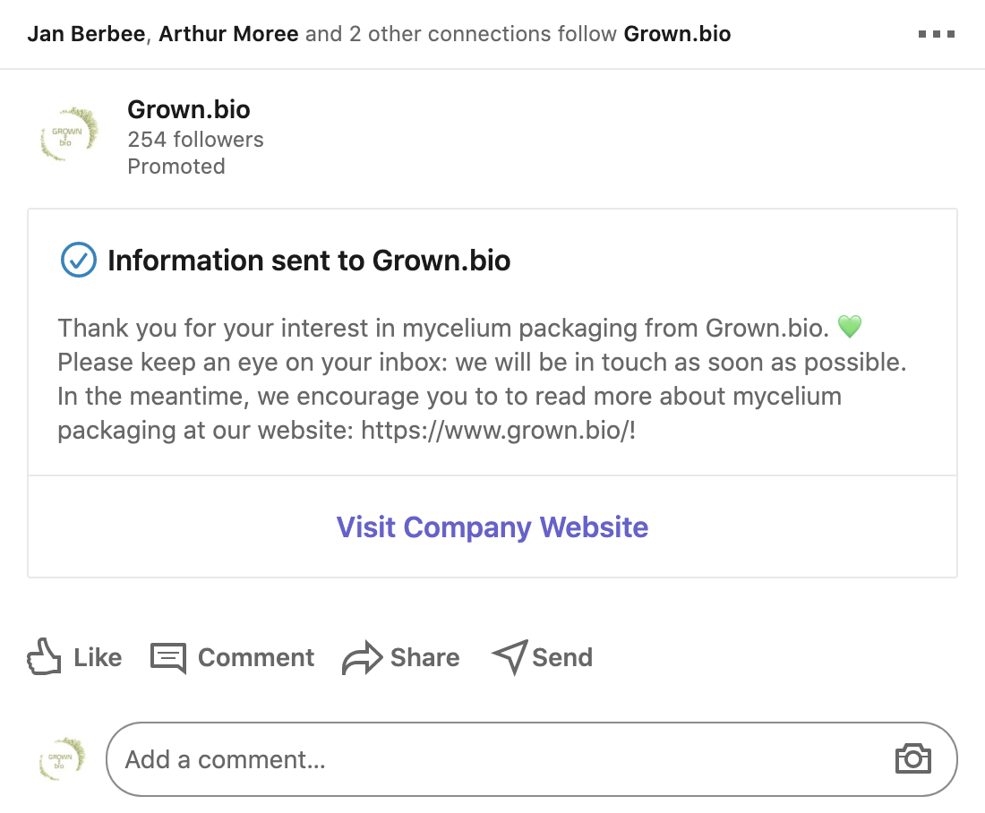This screenshot has height=813, width=985.
Task: Click the https://www.grown.bio/ URL text
Action: [495, 431]
